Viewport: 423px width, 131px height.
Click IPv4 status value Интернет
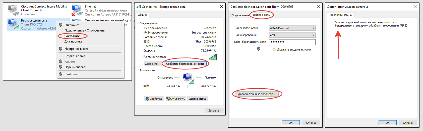click(210, 28)
